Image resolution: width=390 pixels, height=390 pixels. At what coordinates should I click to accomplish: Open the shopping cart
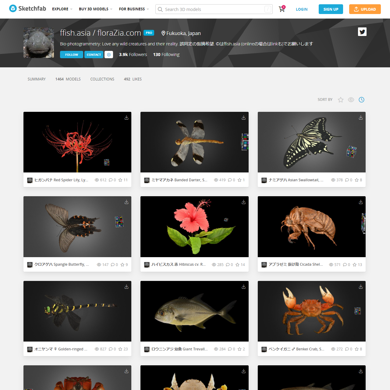coord(282,9)
